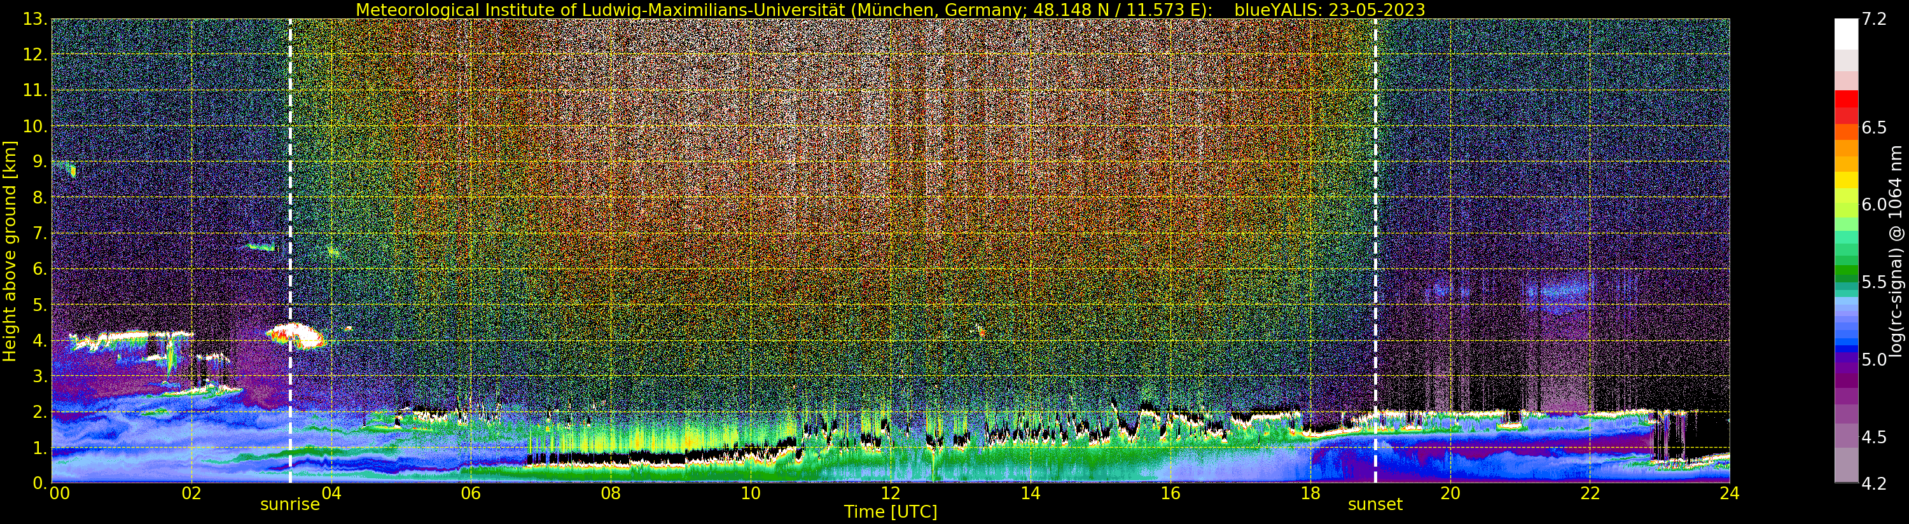
Task: Click the colorbar tick value 5.5
Action: pyautogui.click(x=1873, y=282)
